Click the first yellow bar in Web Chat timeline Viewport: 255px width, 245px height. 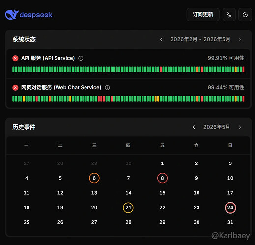pos(24,99)
